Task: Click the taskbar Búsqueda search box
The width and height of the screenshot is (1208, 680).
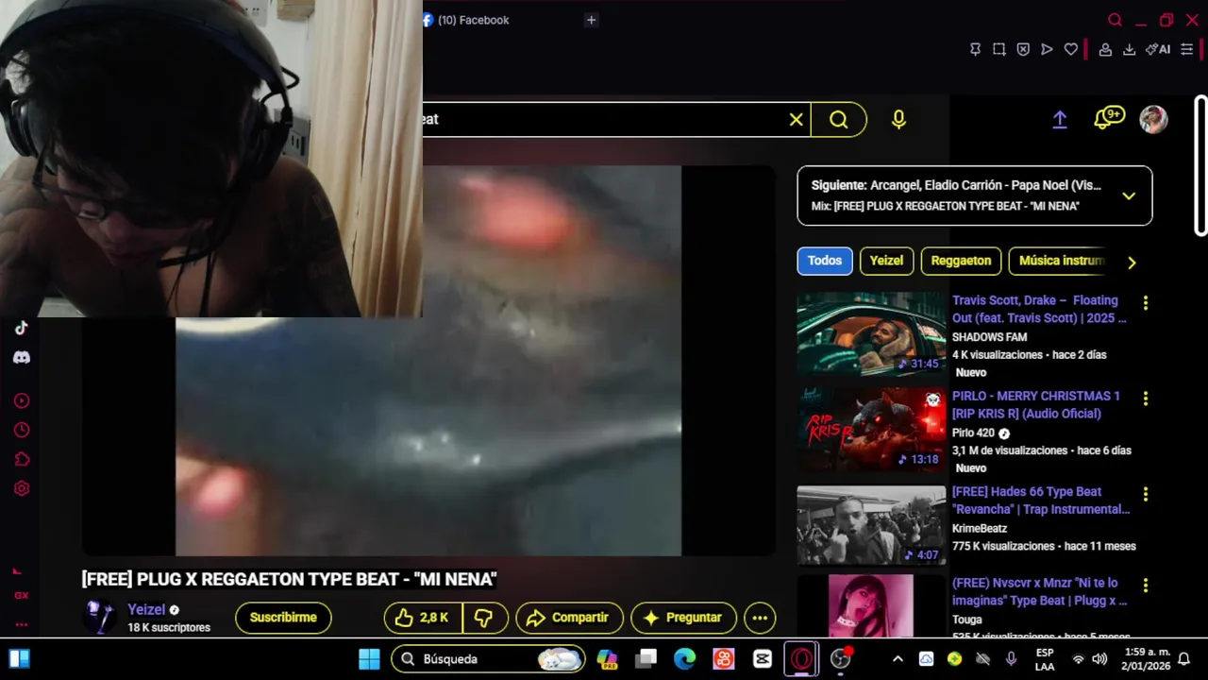Action: [x=488, y=659]
